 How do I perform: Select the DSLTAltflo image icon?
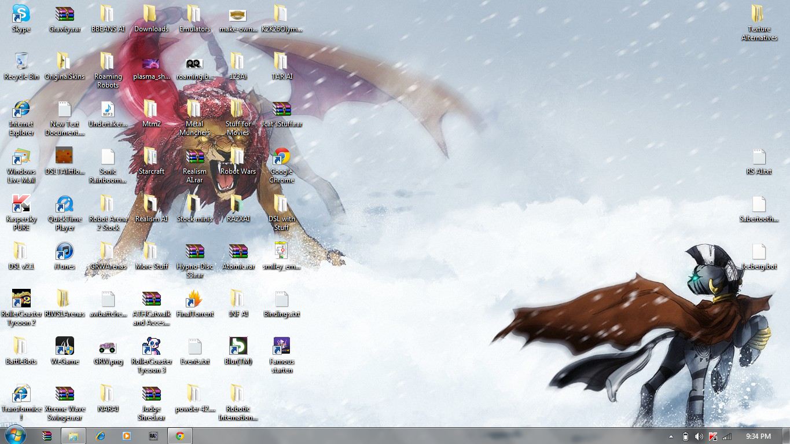point(64,161)
